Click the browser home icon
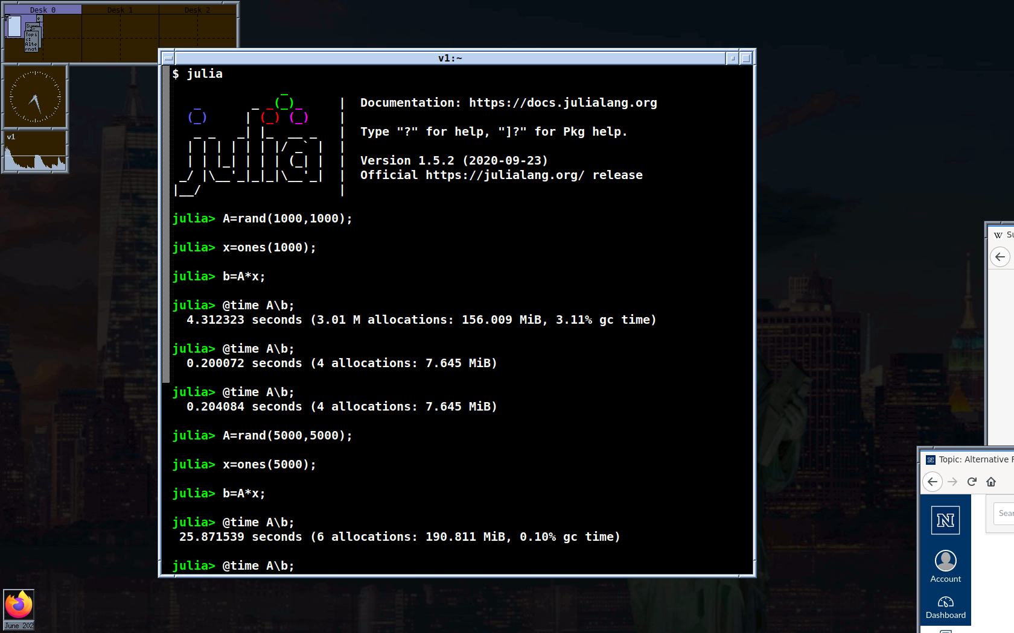 [x=991, y=482]
